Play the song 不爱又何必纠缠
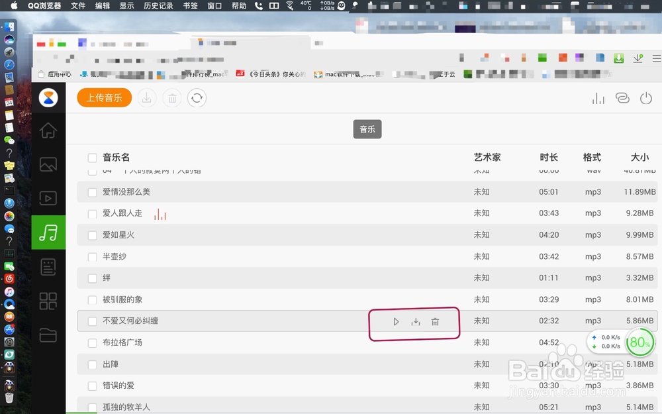 coord(396,322)
